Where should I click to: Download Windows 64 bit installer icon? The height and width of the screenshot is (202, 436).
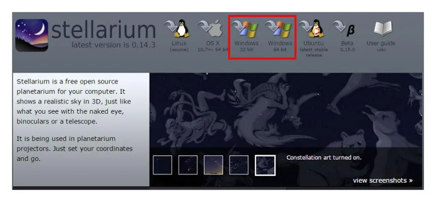pyautogui.click(x=279, y=29)
